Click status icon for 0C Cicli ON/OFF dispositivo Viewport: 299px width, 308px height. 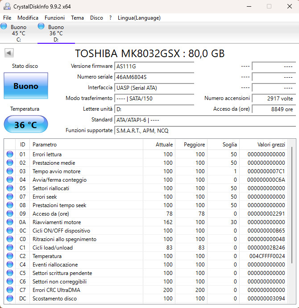tap(10, 230)
